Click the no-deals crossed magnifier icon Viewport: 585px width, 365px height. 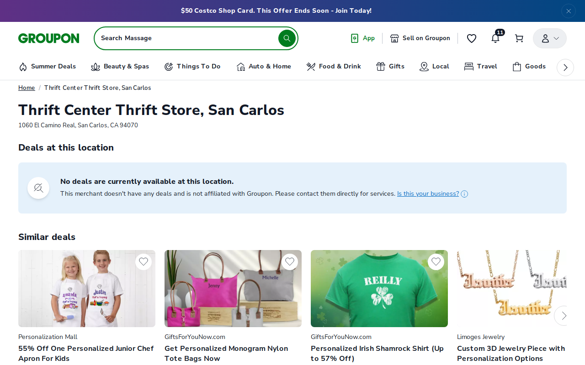click(x=38, y=188)
